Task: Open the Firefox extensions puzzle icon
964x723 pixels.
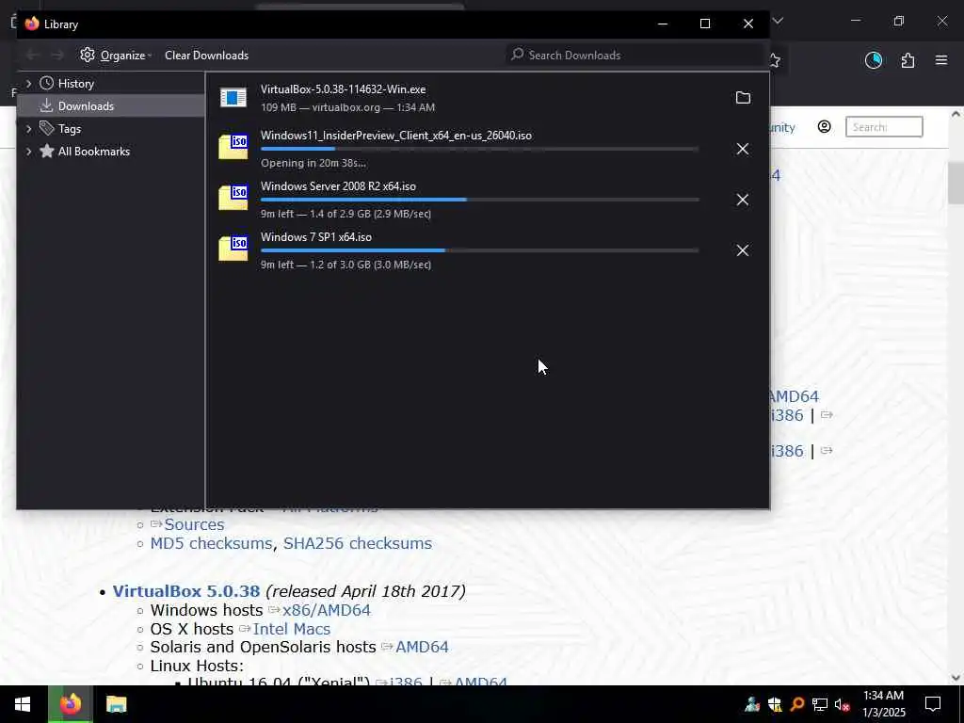Action: coord(908,60)
